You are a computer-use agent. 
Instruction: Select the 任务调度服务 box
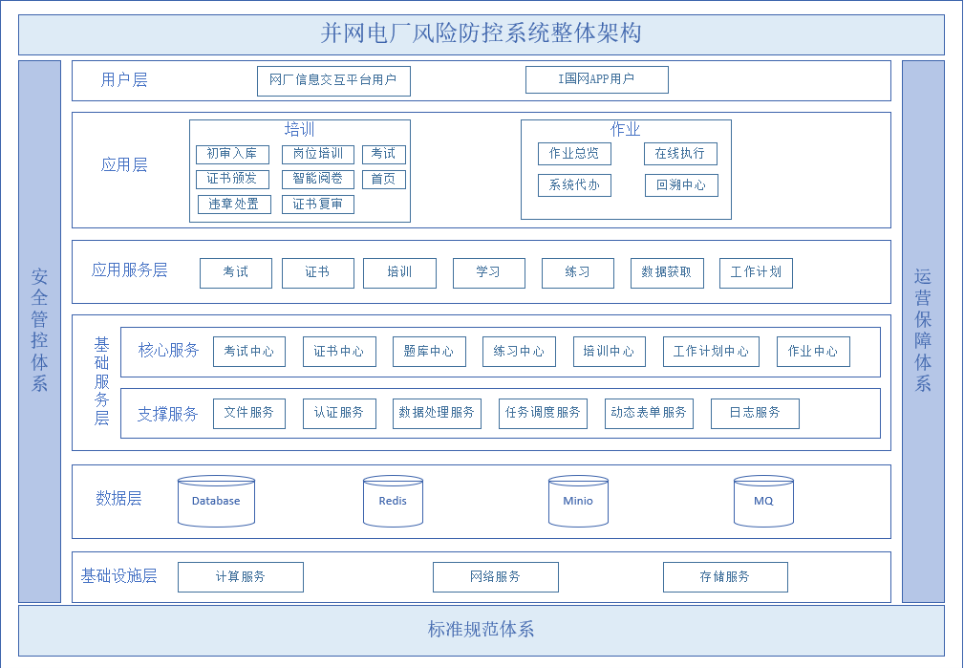pyautogui.click(x=543, y=414)
